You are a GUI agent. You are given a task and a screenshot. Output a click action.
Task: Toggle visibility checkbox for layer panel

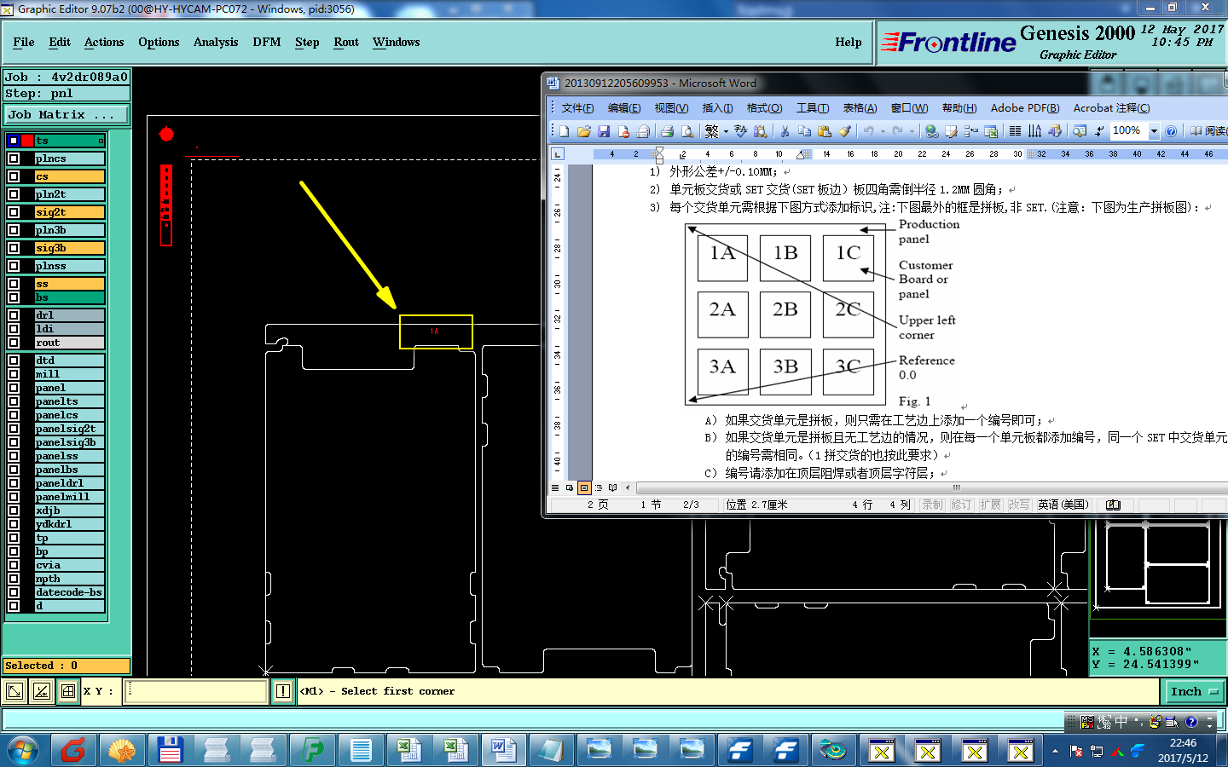pos(14,388)
